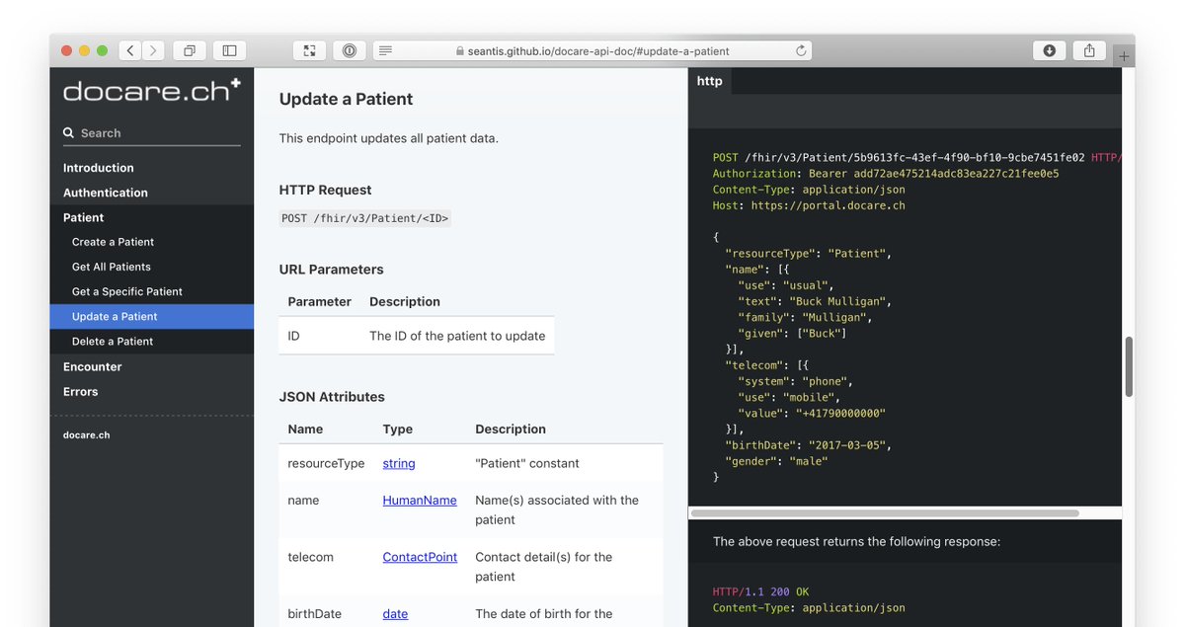Select the http language tab

pyautogui.click(x=709, y=82)
